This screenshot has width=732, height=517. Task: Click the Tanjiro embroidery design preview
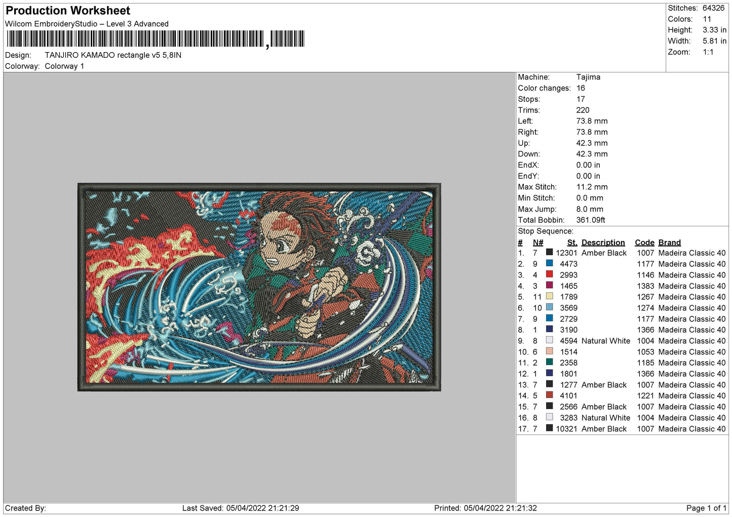259,287
